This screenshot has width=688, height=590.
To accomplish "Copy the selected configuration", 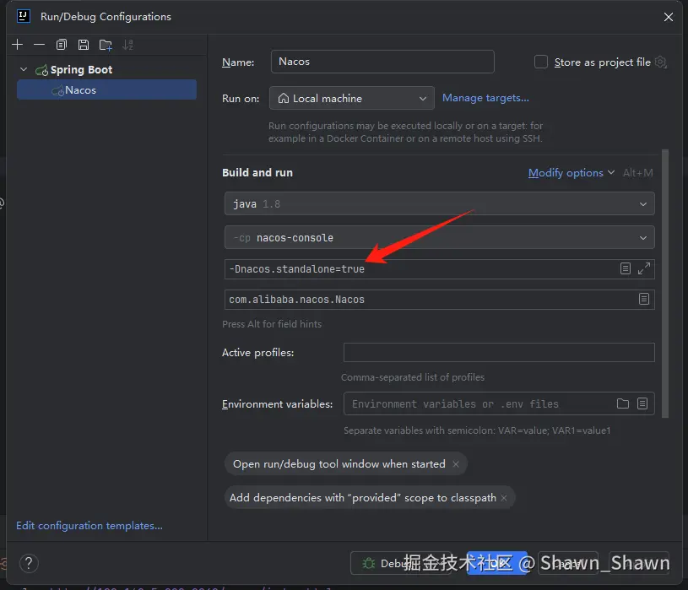I will pos(62,45).
